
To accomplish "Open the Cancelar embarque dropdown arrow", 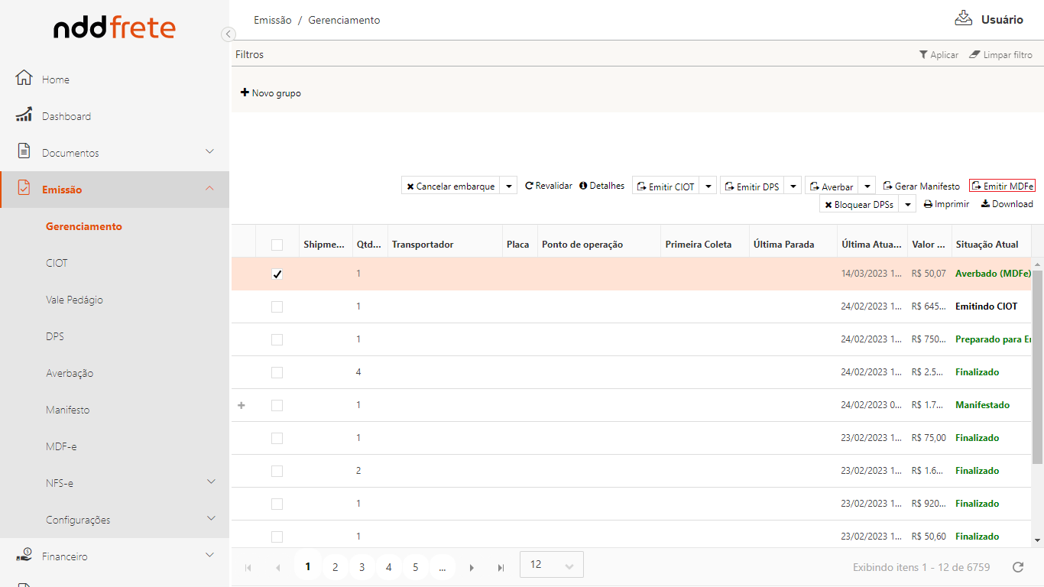I will (508, 186).
